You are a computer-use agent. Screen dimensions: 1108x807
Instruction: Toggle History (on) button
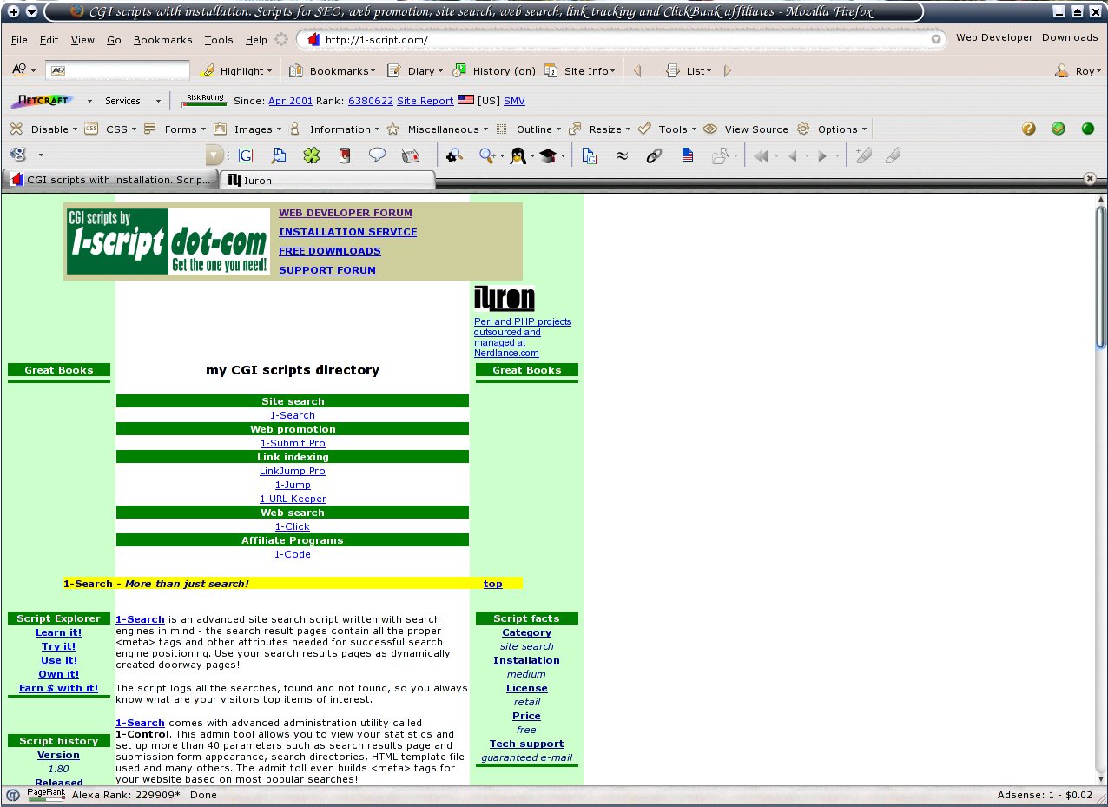click(495, 71)
